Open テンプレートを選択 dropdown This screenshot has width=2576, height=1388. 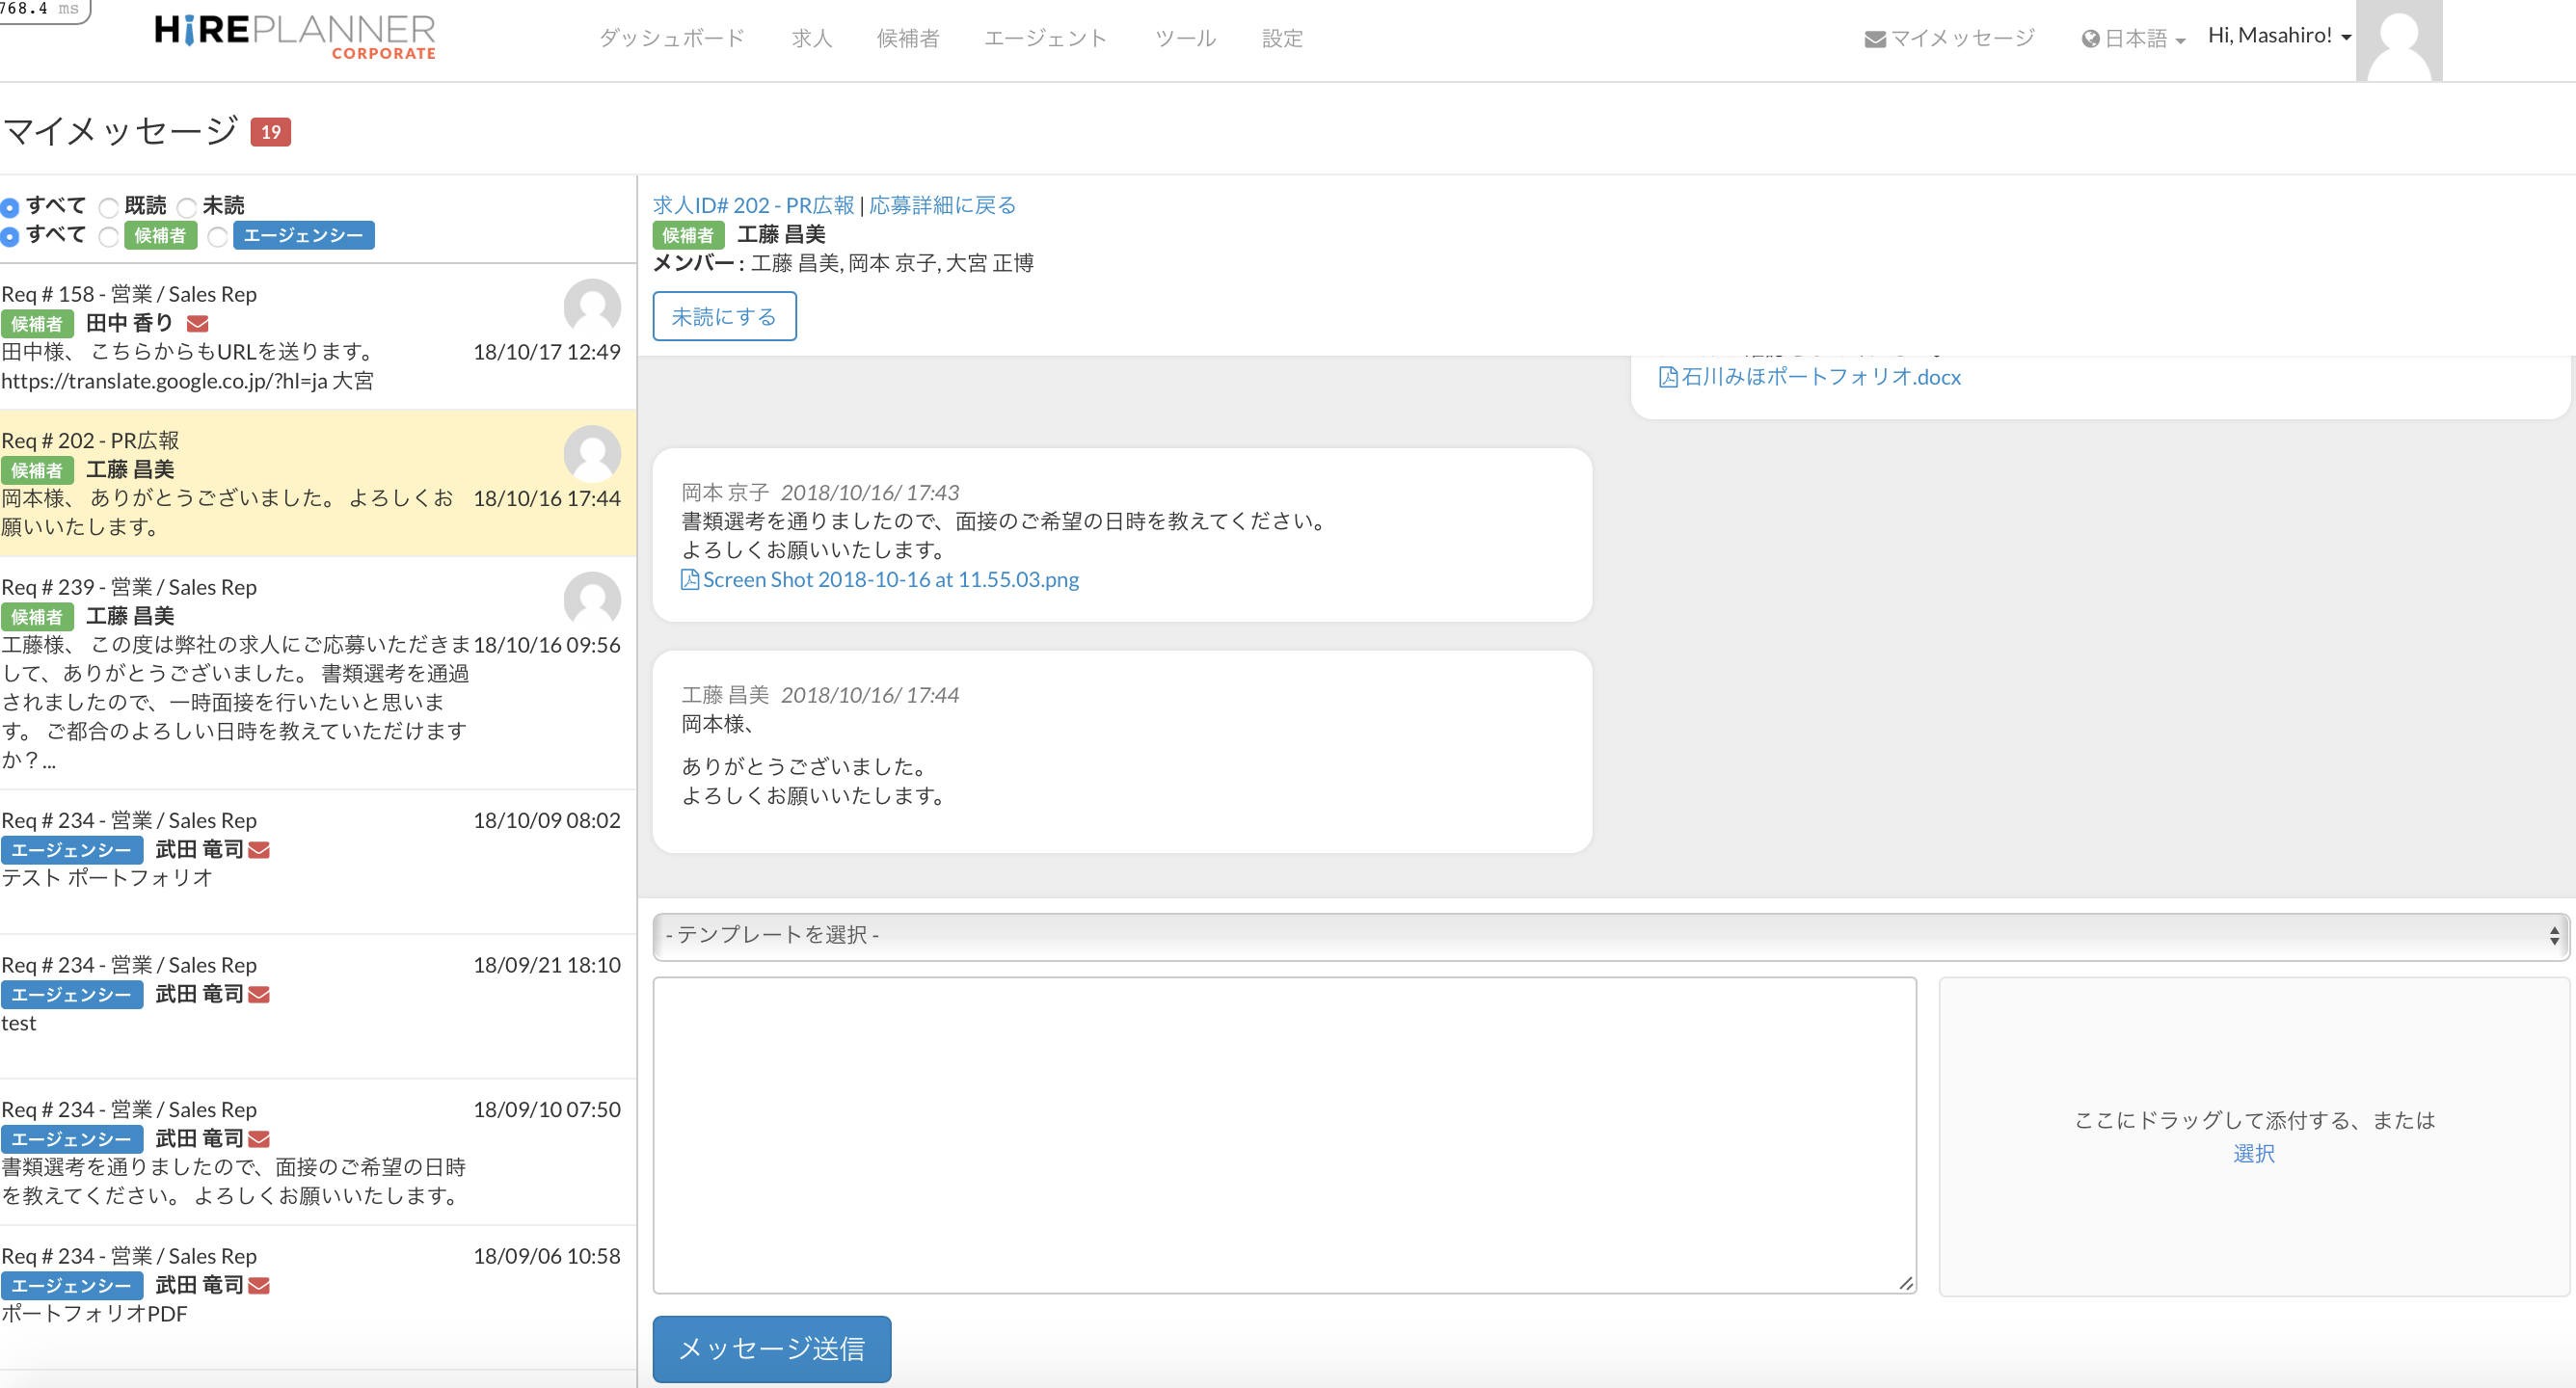coord(1610,935)
